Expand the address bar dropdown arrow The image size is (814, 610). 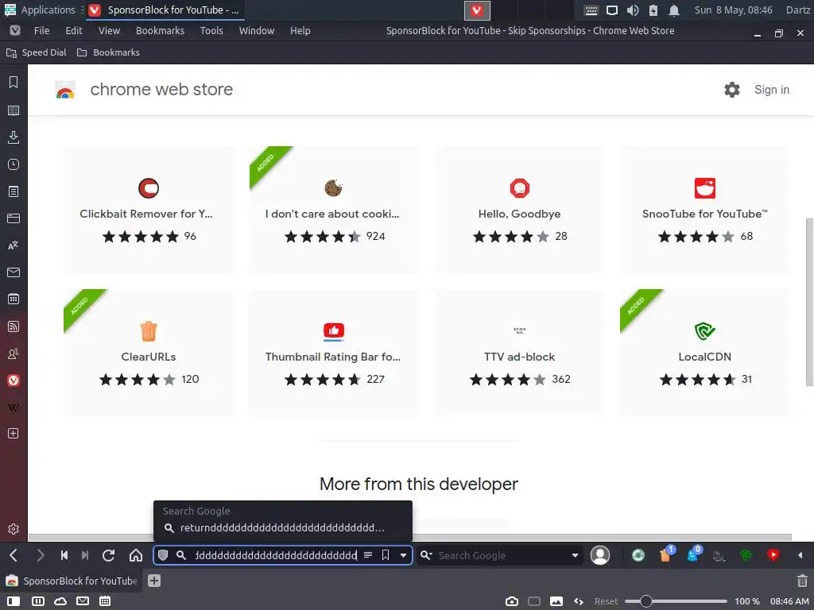pos(403,555)
